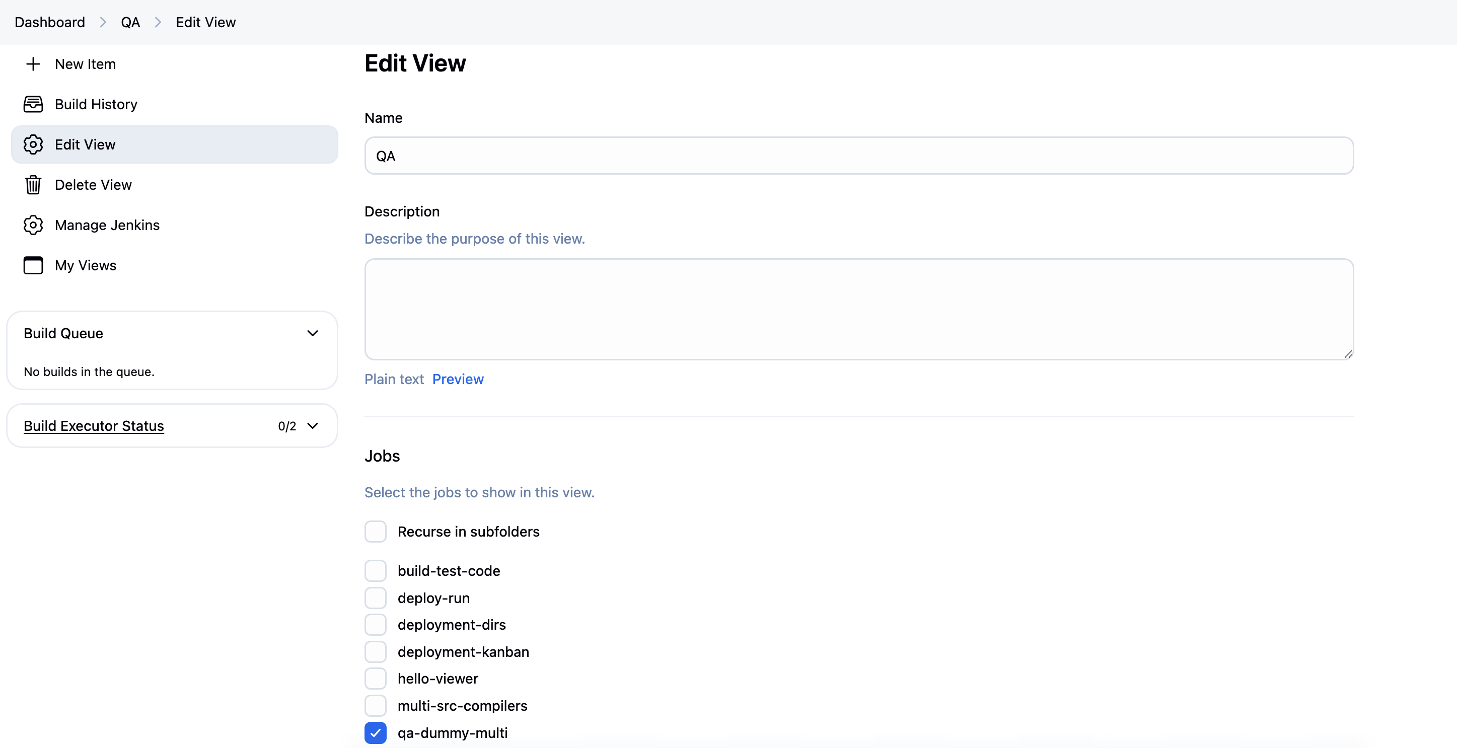Screen dimensions: 1457x748
Task: Click inside the Description text area
Action: [x=858, y=309]
